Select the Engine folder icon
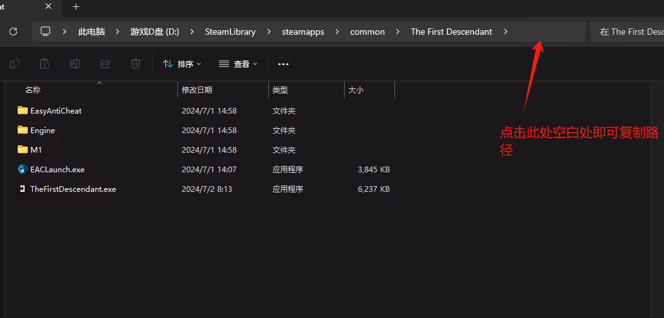 pos(23,130)
